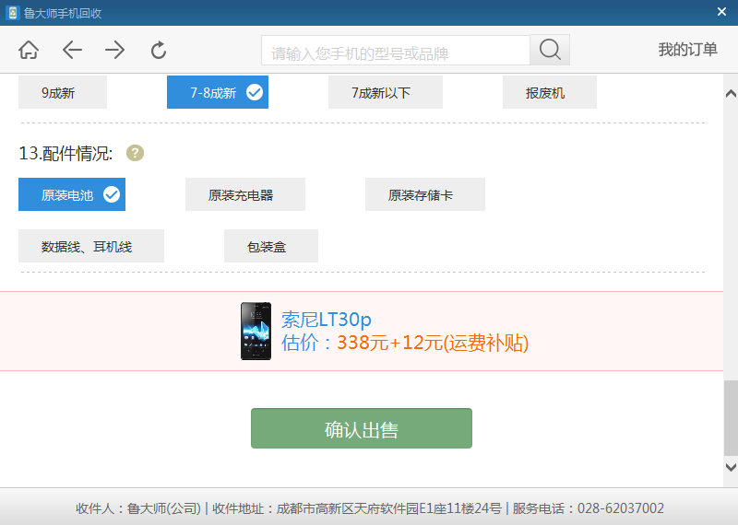The height and width of the screenshot is (525, 738).
Task: Select the 原装充电器 accessory option
Action: tap(245, 194)
